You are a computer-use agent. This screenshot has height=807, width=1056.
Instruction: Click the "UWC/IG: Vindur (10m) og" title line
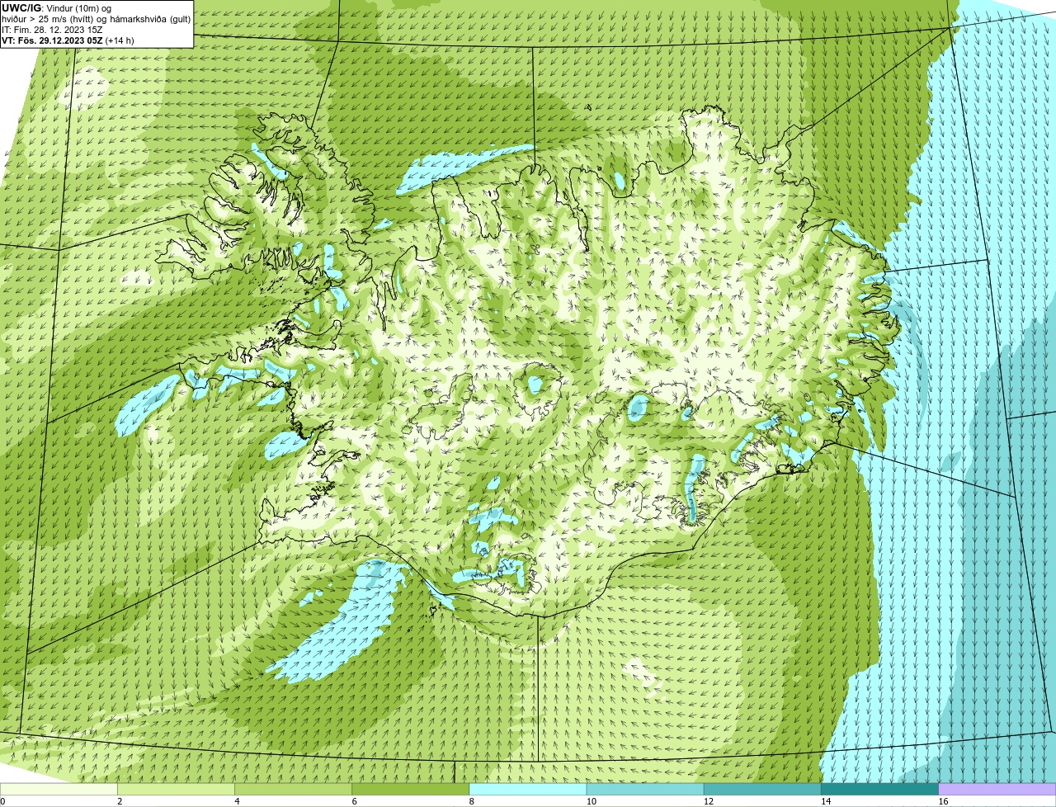pyautogui.click(x=56, y=7)
